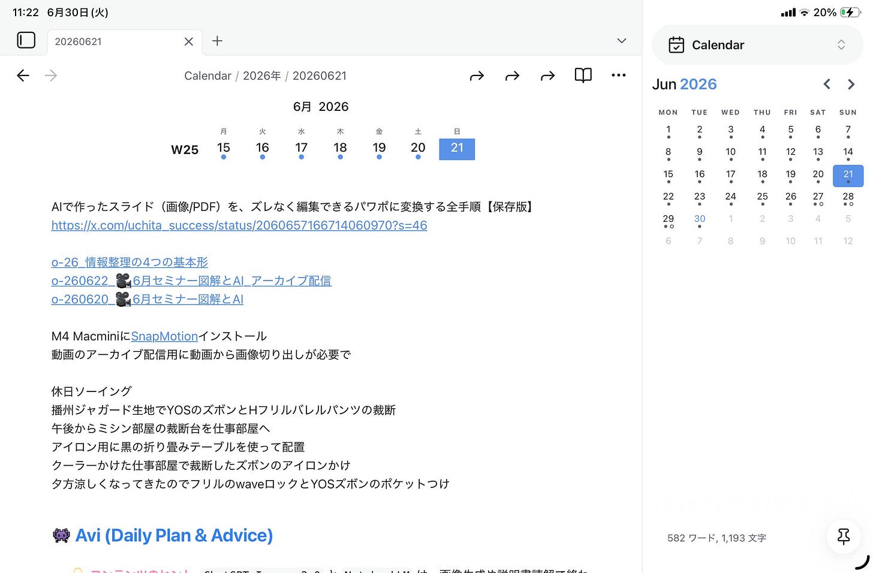The height and width of the screenshot is (573, 873).
Task: Select day 20 in week strip
Action: [418, 148]
